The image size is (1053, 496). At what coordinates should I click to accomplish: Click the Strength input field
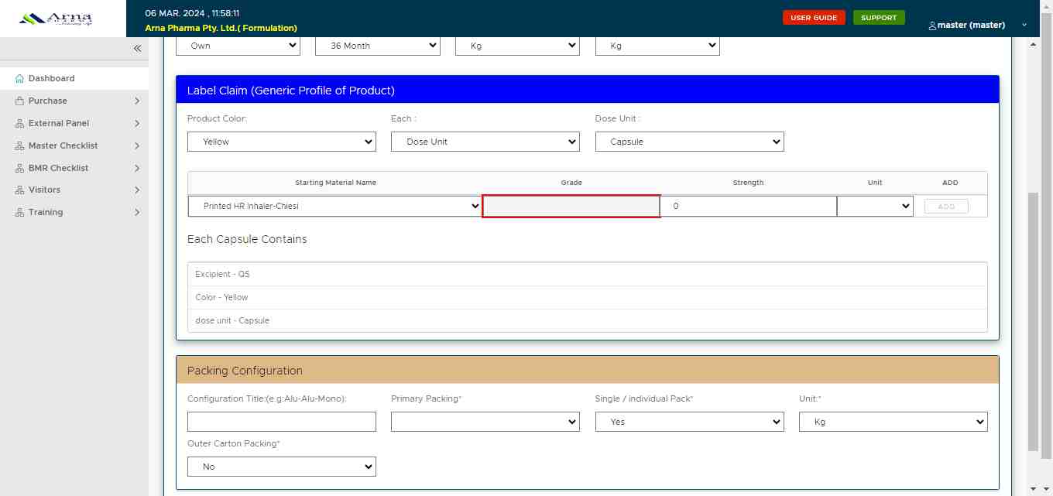(748, 207)
